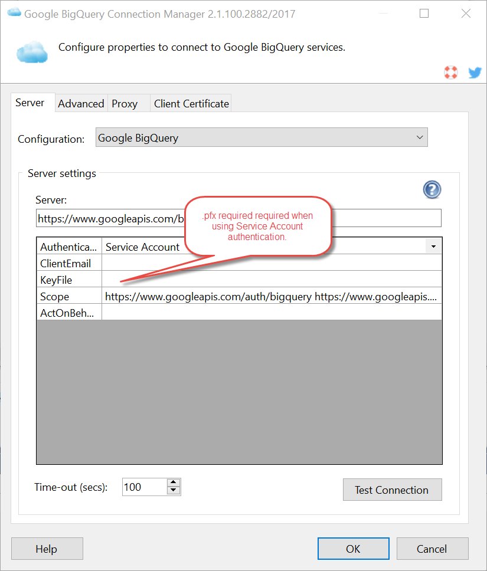This screenshot has width=487, height=571.
Task: Select the KeyFile property value cell
Action: pos(272,280)
